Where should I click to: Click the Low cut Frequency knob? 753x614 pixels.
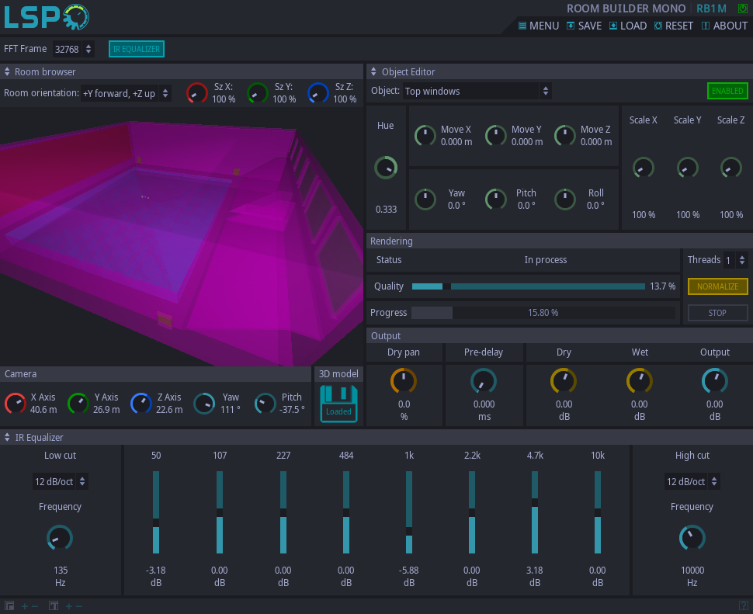60,538
